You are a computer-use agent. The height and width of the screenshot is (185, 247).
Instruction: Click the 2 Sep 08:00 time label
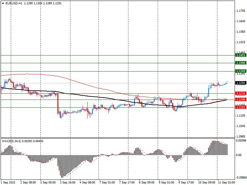28,183
